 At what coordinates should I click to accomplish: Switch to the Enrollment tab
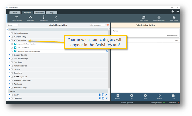40,13
